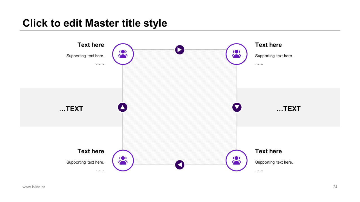The width and height of the screenshot is (360, 202).
Task: Click the center patterned square area
Action: click(180, 107)
